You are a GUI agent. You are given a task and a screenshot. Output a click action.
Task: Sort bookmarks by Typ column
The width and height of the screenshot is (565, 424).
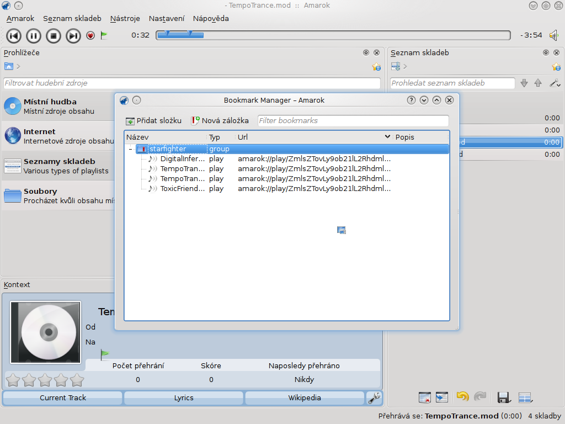pos(221,137)
